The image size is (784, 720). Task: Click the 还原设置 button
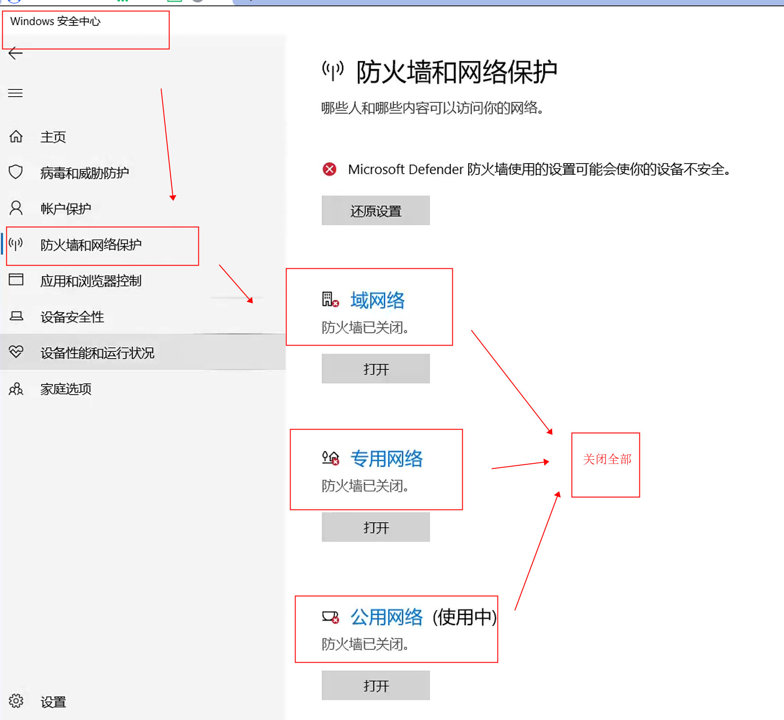tap(376, 210)
